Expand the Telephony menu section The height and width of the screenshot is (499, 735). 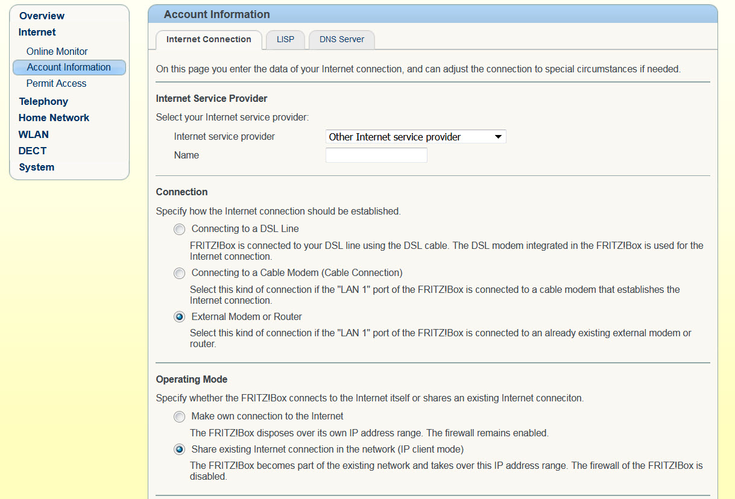click(x=43, y=101)
